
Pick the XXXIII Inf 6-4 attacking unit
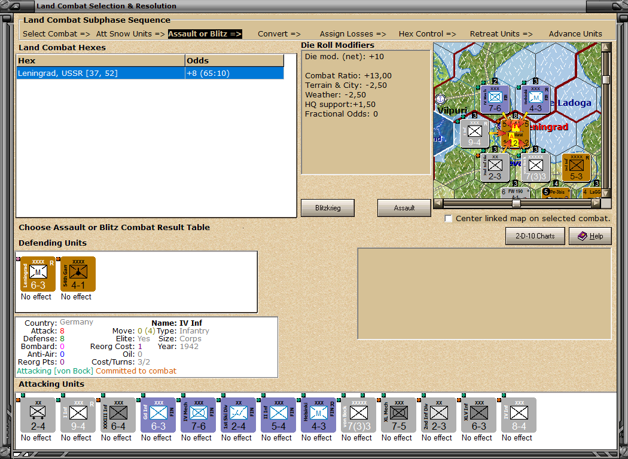118,415
